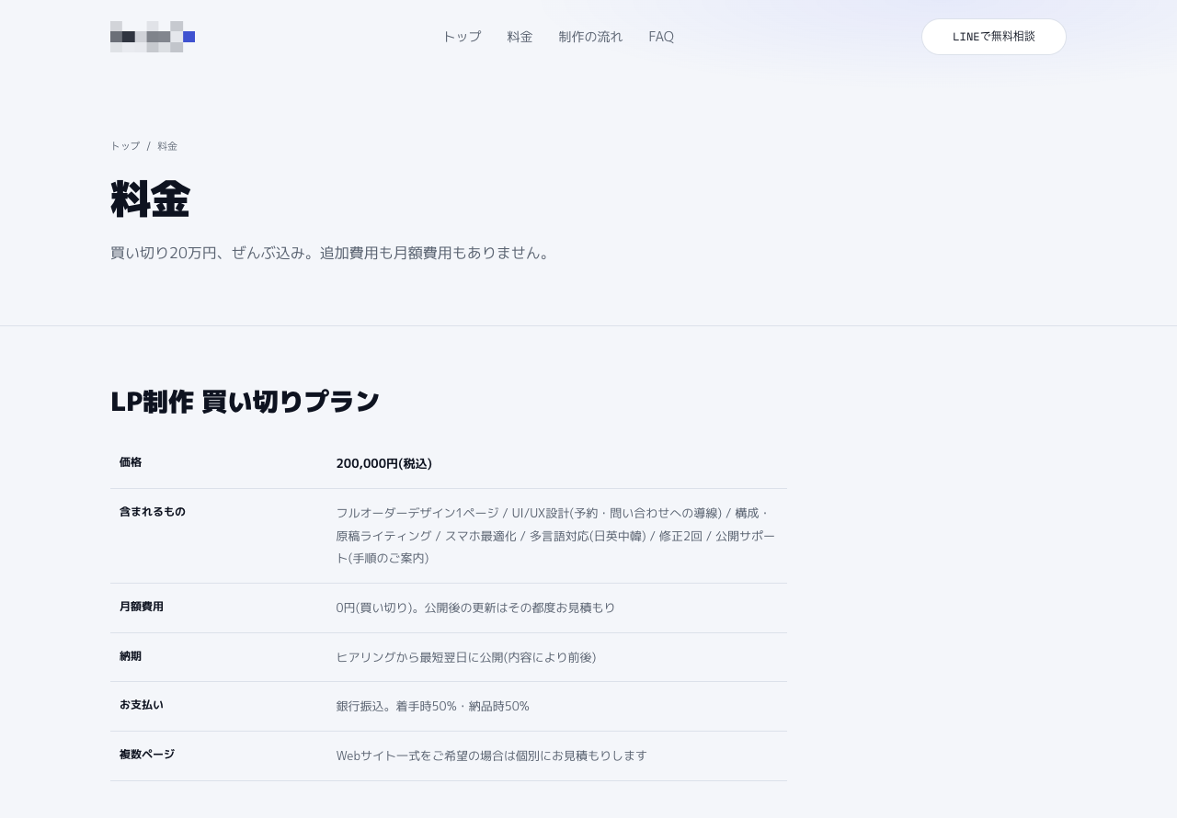The height and width of the screenshot is (818, 1177).
Task: Click the ヒアリングから最短翌日に公開 text
Action: [x=466, y=657]
